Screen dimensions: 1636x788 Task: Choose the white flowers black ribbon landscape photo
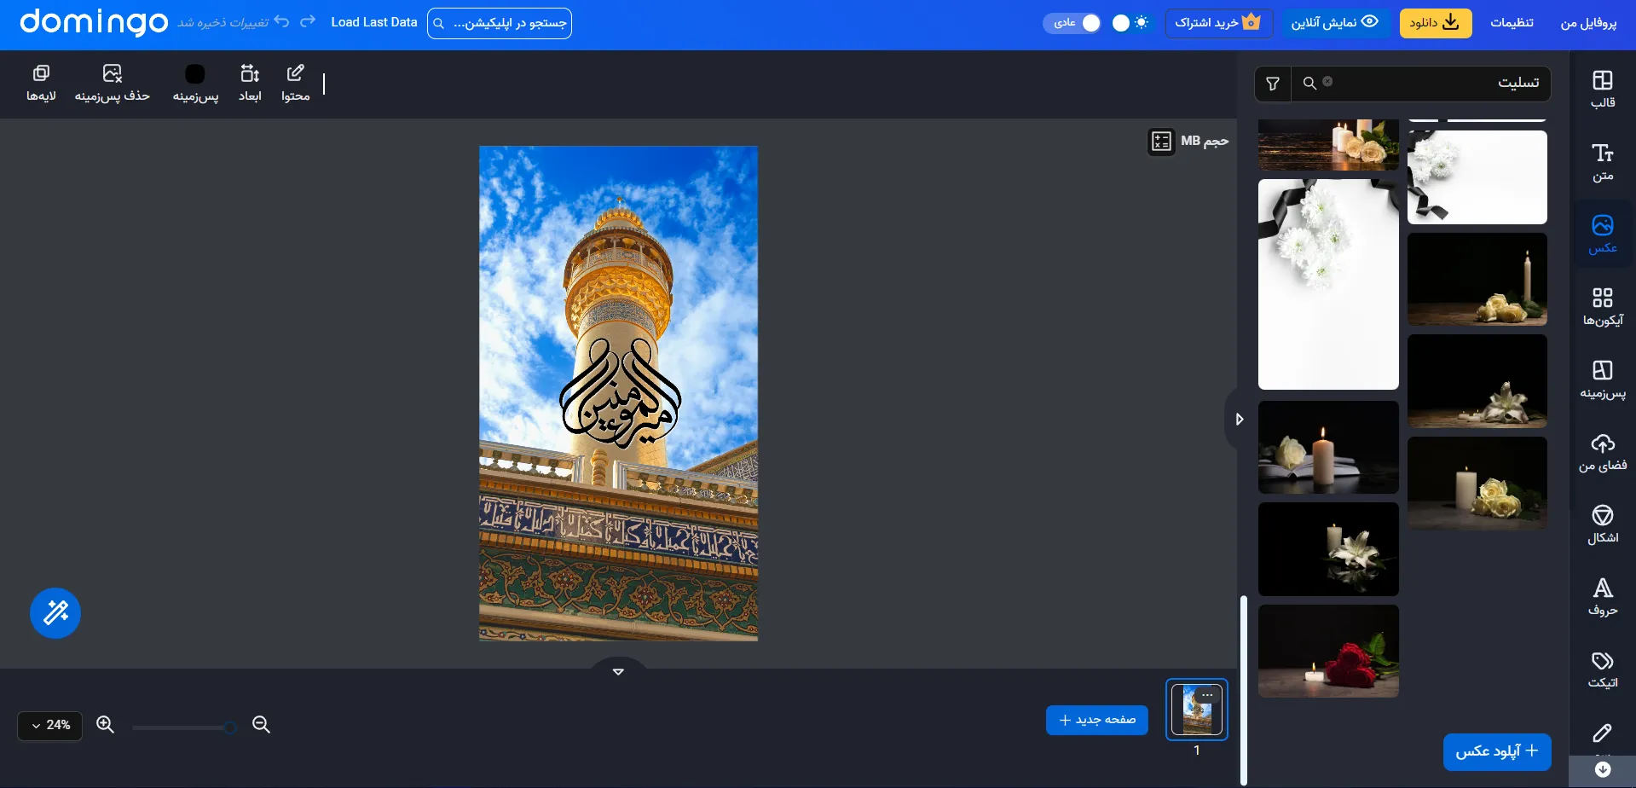(1477, 177)
